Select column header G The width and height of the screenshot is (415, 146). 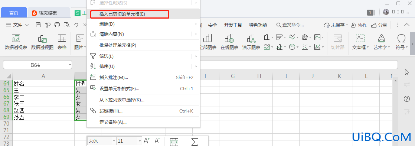pyautogui.click(x=233, y=76)
